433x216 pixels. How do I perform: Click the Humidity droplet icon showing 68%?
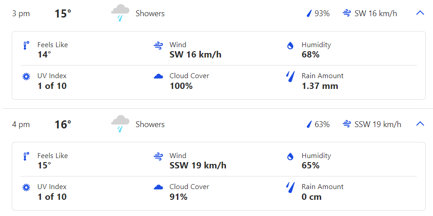click(x=290, y=45)
